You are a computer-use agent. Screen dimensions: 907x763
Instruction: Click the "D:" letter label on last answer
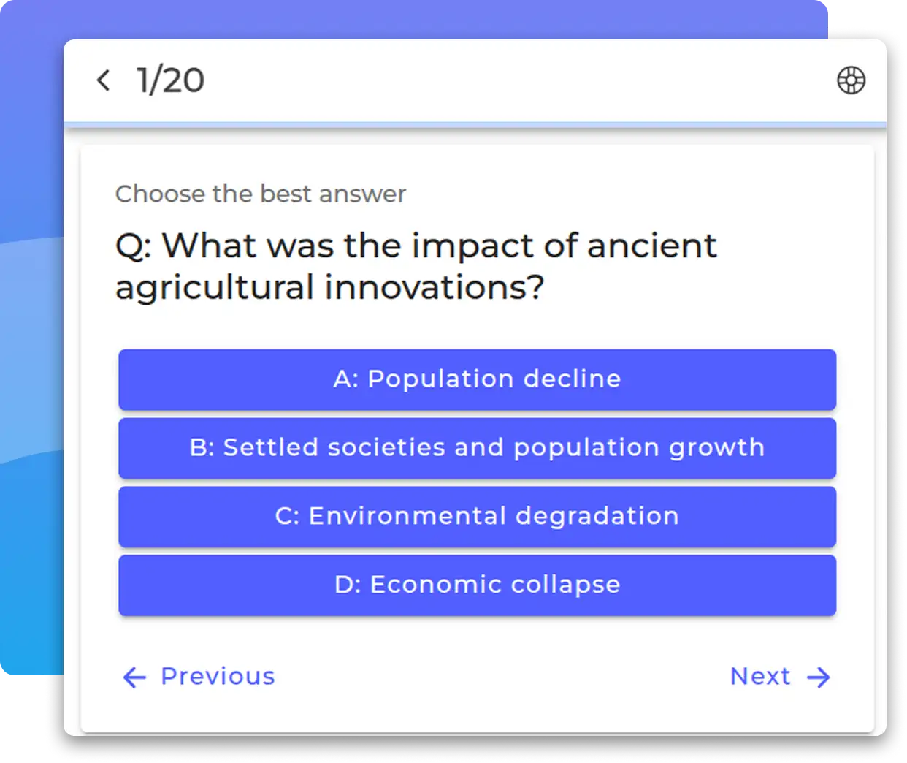[347, 585]
